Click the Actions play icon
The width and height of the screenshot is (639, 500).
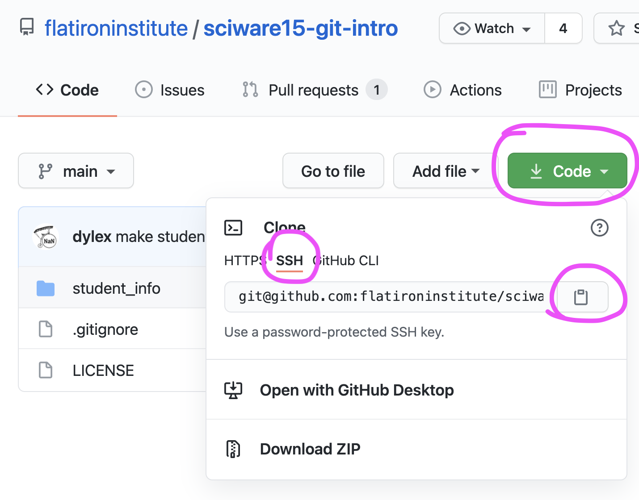tap(432, 90)
